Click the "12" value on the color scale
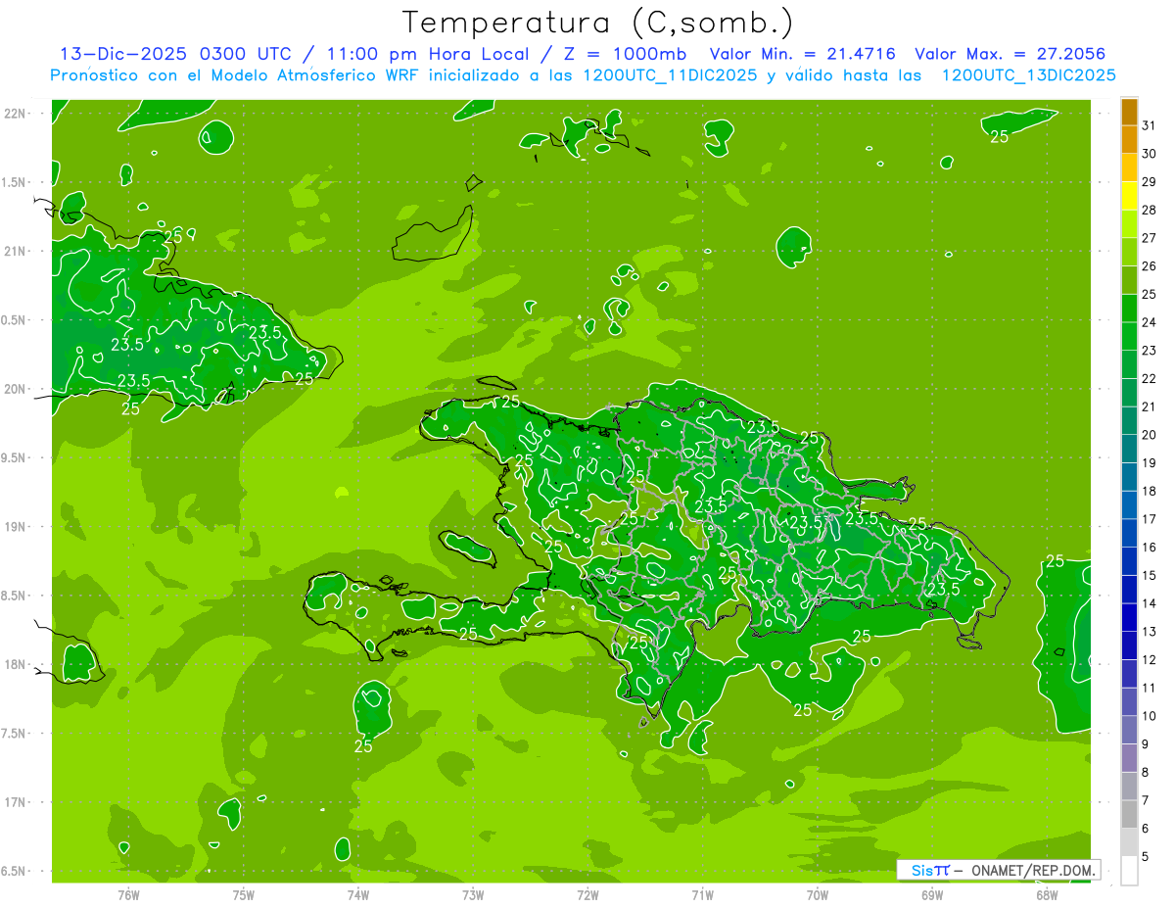Viewport: 1175px width, 908px height. (x=1150, y=659)
